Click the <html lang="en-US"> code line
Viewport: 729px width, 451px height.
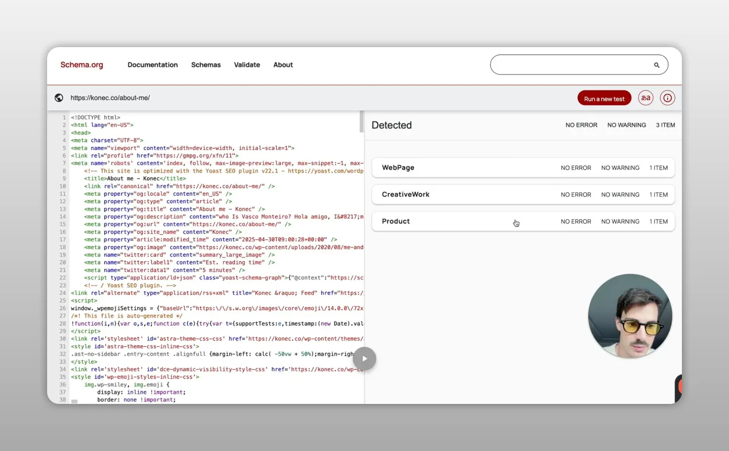coord(102,125)
